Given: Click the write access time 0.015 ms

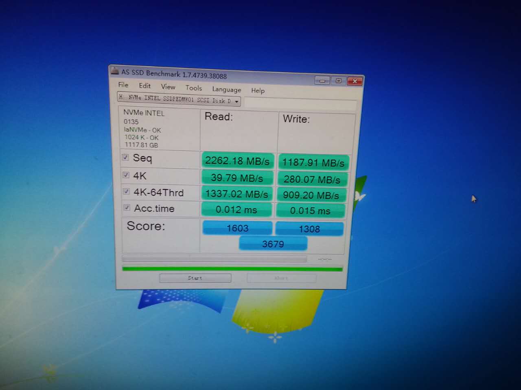Looking at the screenshot, I should coord(310,211).
